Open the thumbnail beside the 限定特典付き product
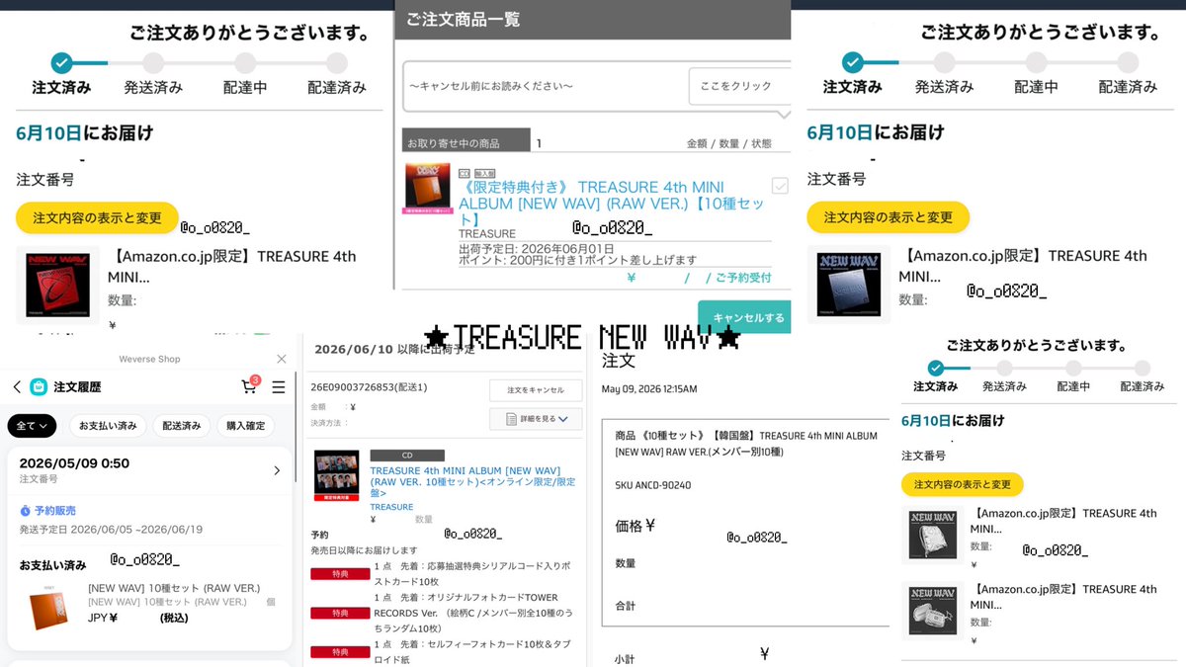This screenshot has height=667, width=1186. click(427, 189)
